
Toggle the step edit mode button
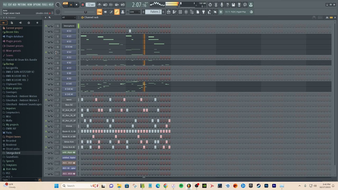click(111, 12)
